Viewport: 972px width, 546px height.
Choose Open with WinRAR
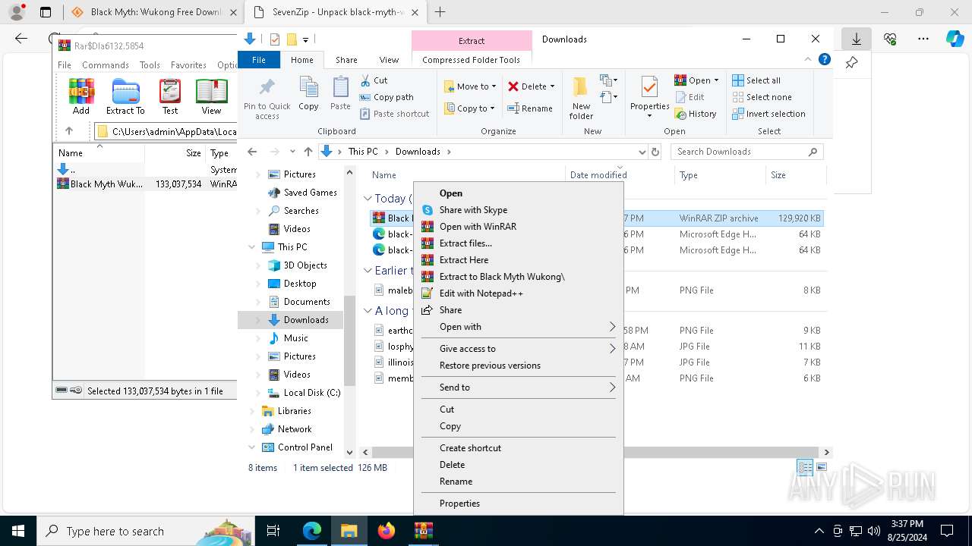click(519, 227)
